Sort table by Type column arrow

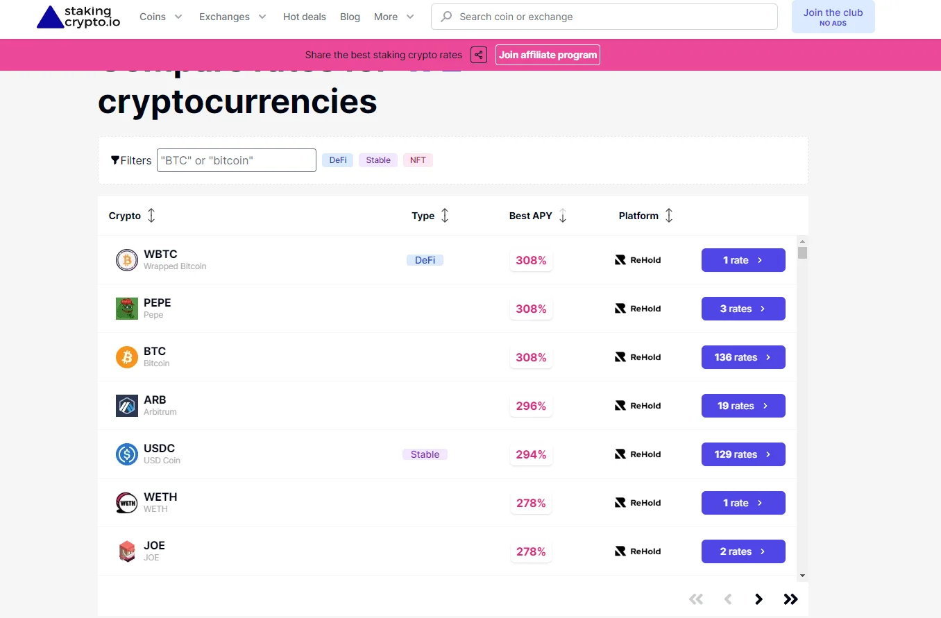pos(445,216)
